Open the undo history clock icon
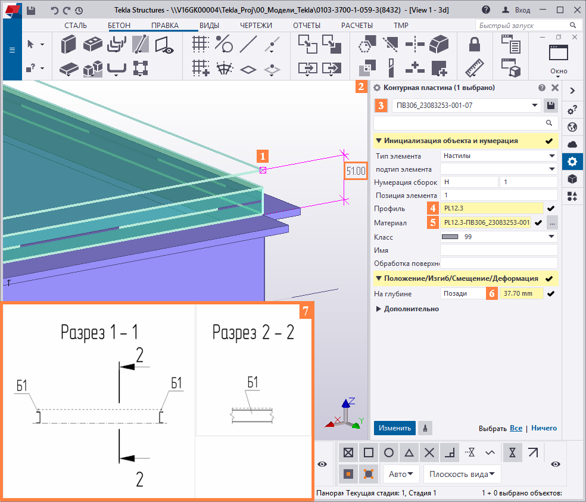 (x=79, y=10)
